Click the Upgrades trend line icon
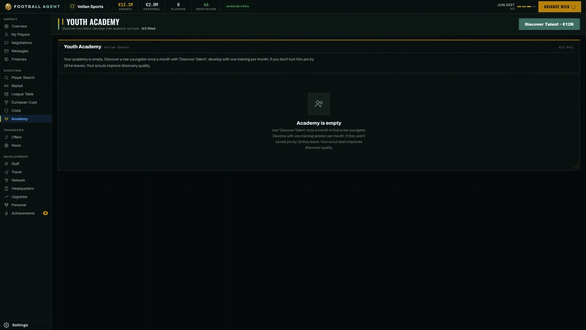The height and width of the screenshot is (330, 586). (6, 197)
